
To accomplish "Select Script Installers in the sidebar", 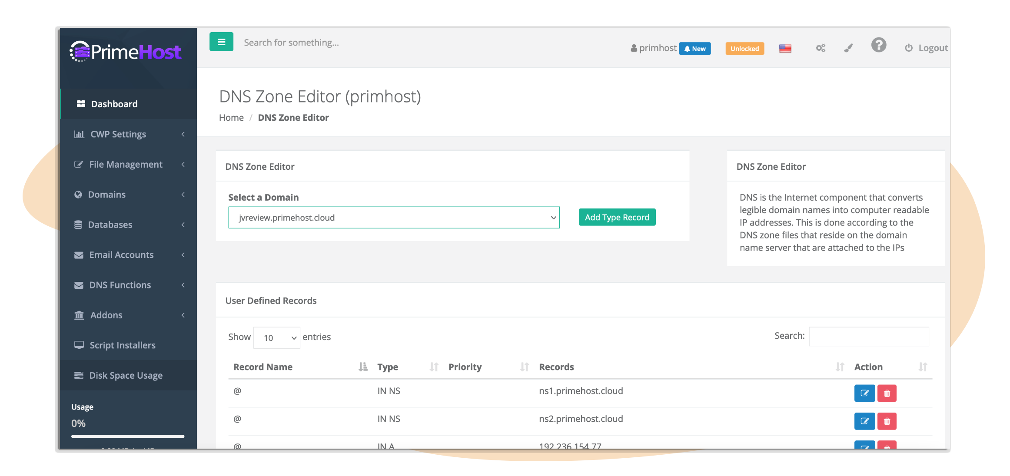I will click(122, 345).
